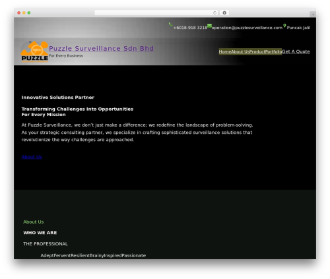
Task: Open the Portfolio navigation item
Action: [x=273, y=51]
